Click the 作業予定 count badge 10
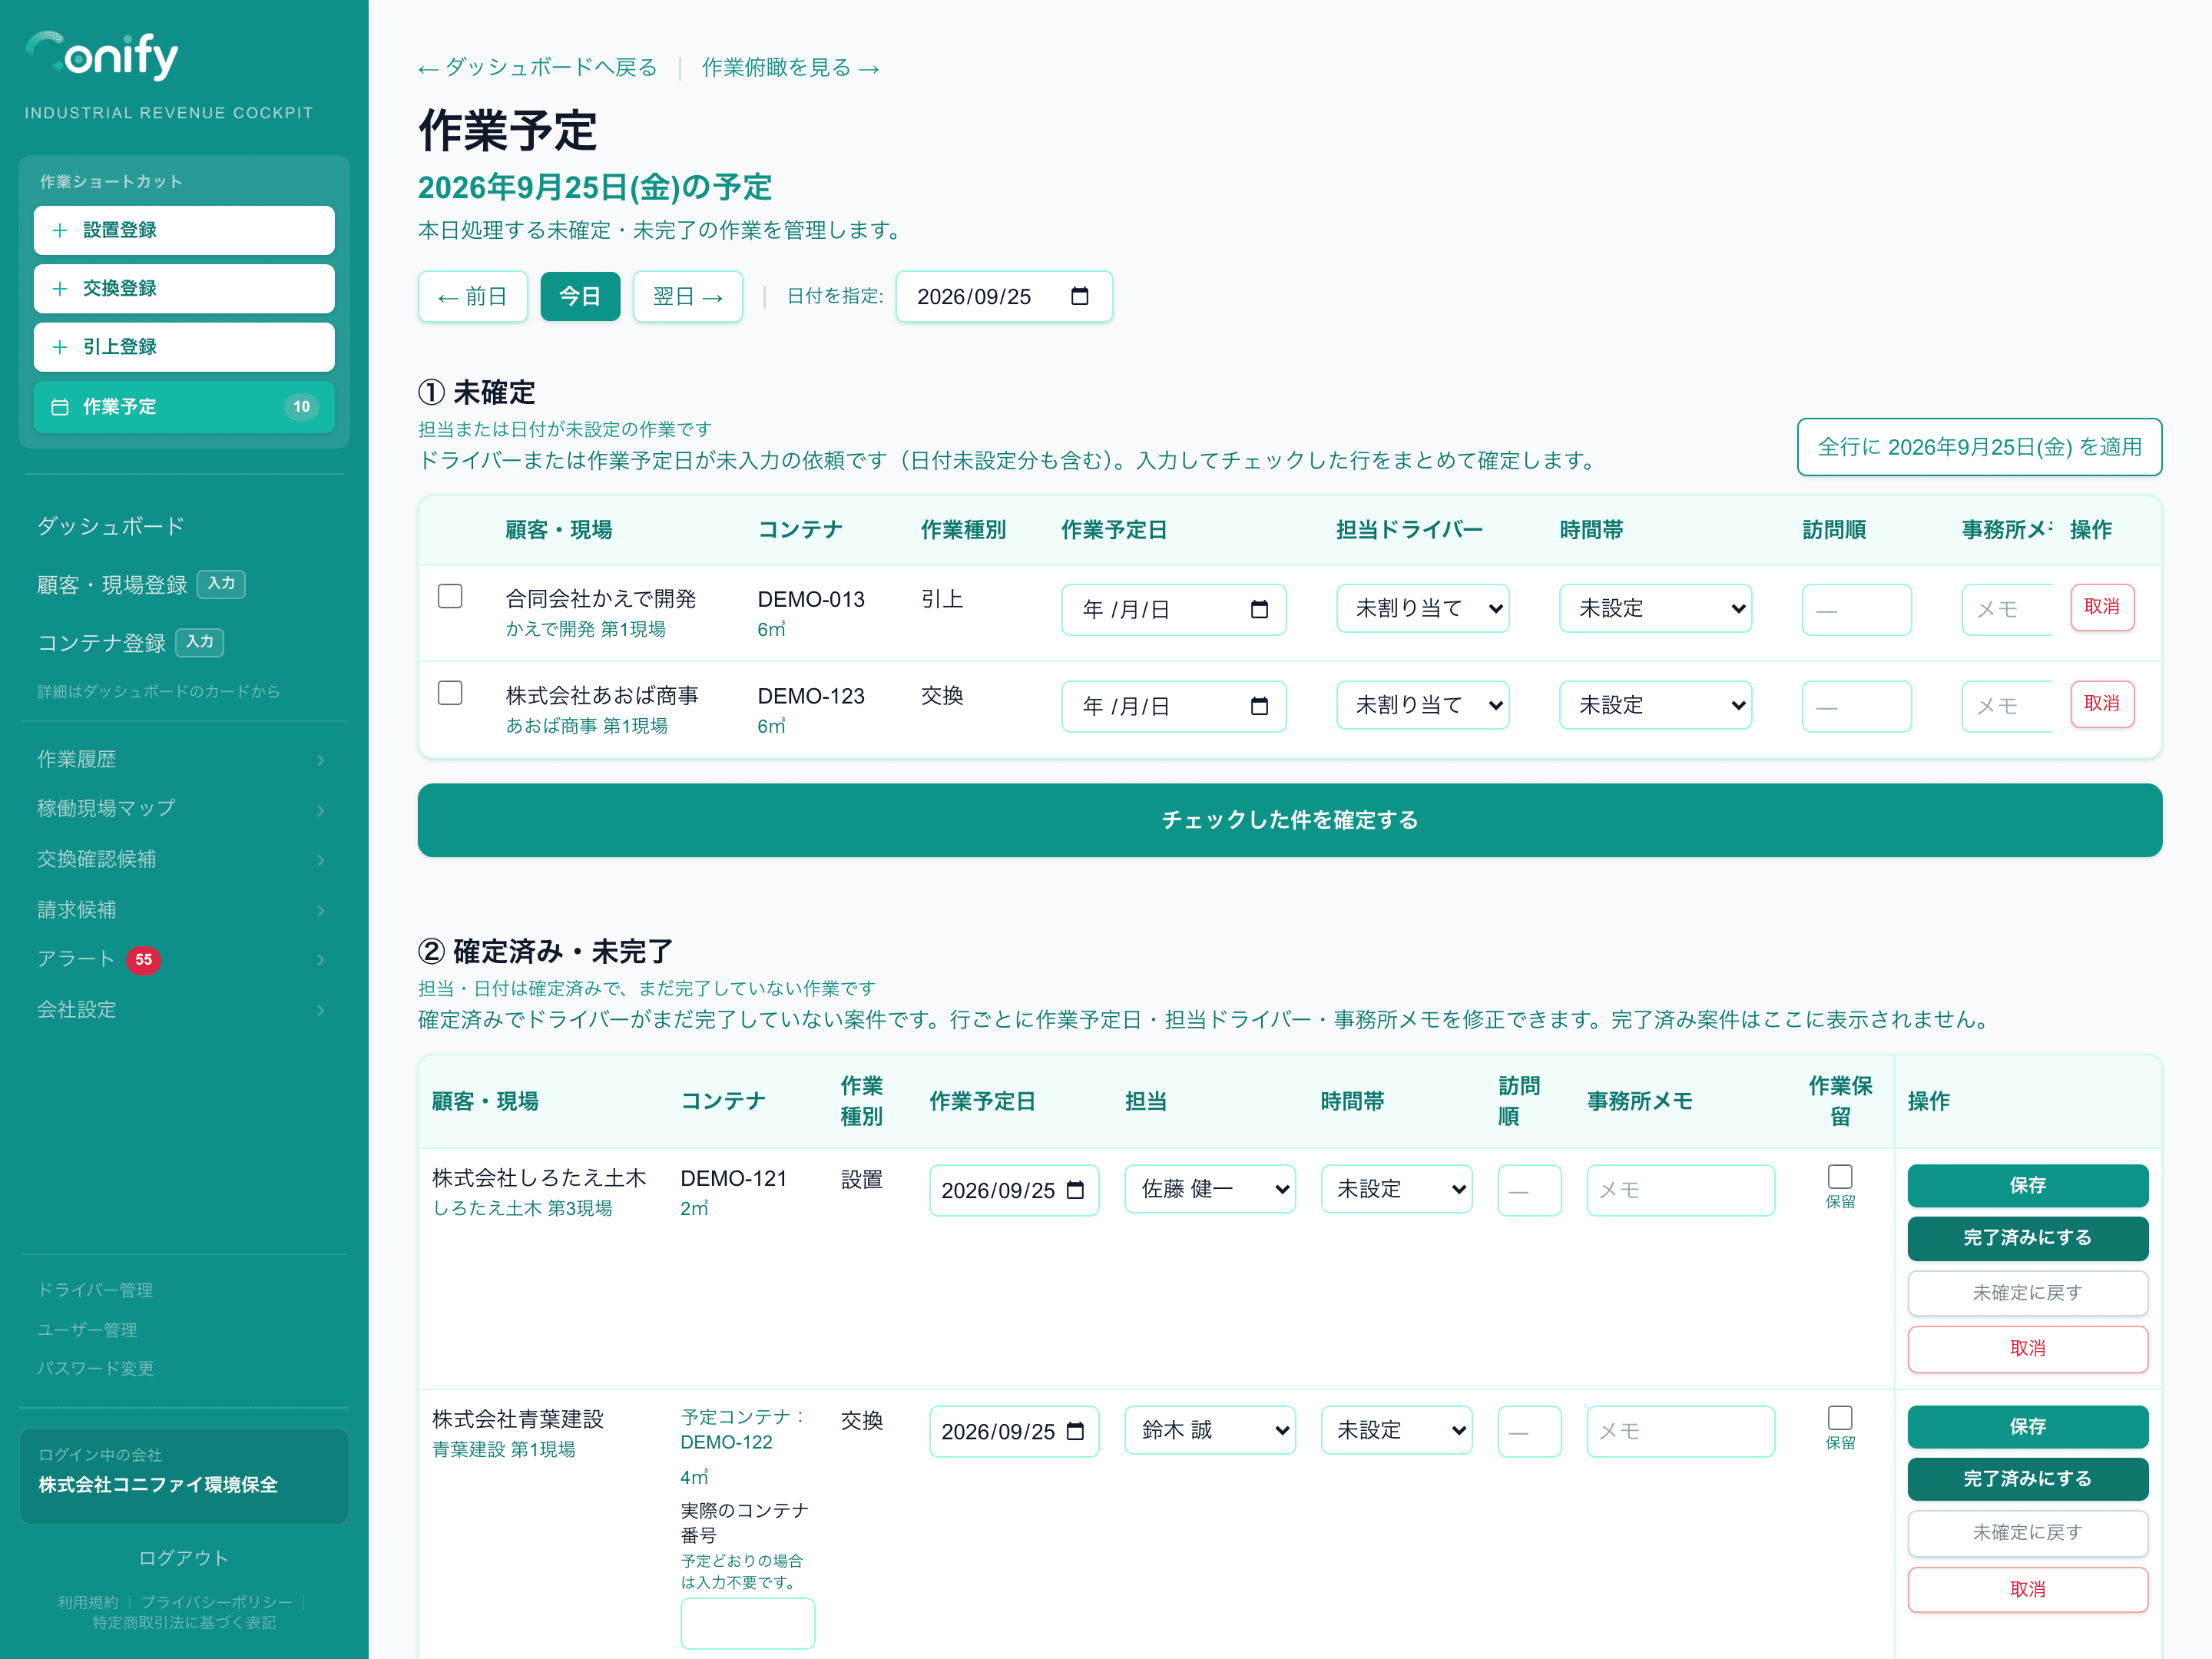 (x=301, y=406)
